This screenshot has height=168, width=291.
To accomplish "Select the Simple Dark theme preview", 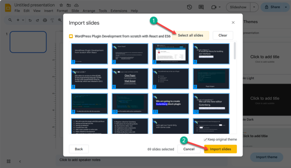I will (x=267, y=100).
